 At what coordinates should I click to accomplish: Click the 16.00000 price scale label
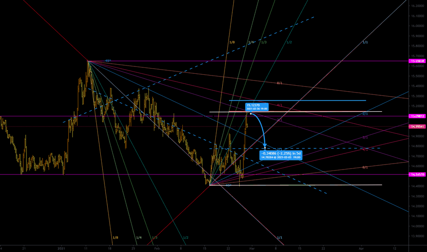pos(418,26)
